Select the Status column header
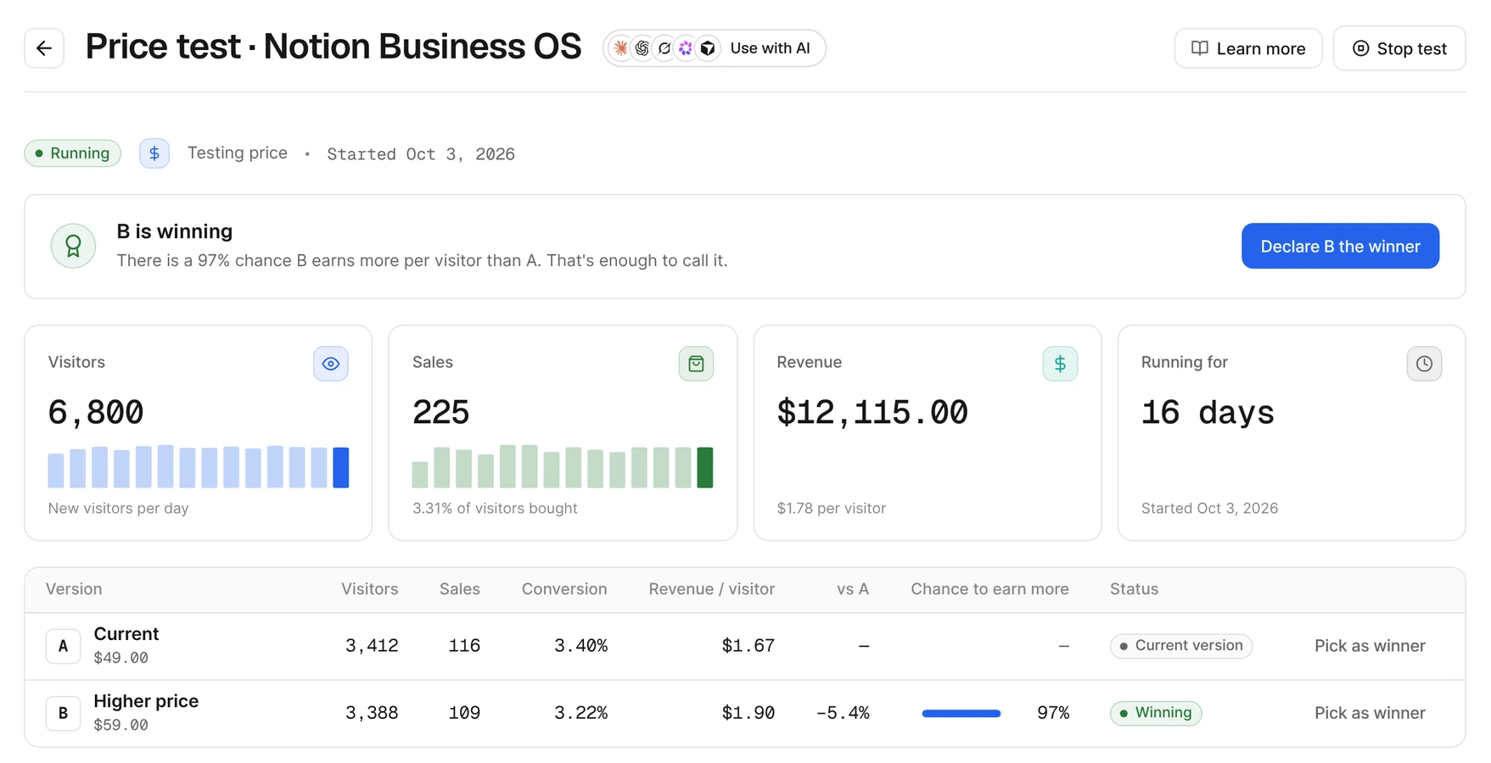The height and width of the screenshot is (763, 1491). coord(1134,589)
